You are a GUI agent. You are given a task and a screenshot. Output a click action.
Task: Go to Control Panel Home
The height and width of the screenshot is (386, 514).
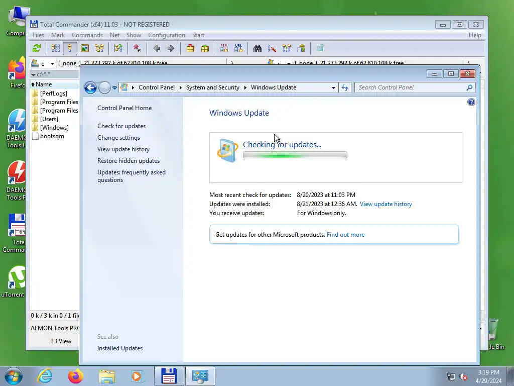[x=124, y=108]
